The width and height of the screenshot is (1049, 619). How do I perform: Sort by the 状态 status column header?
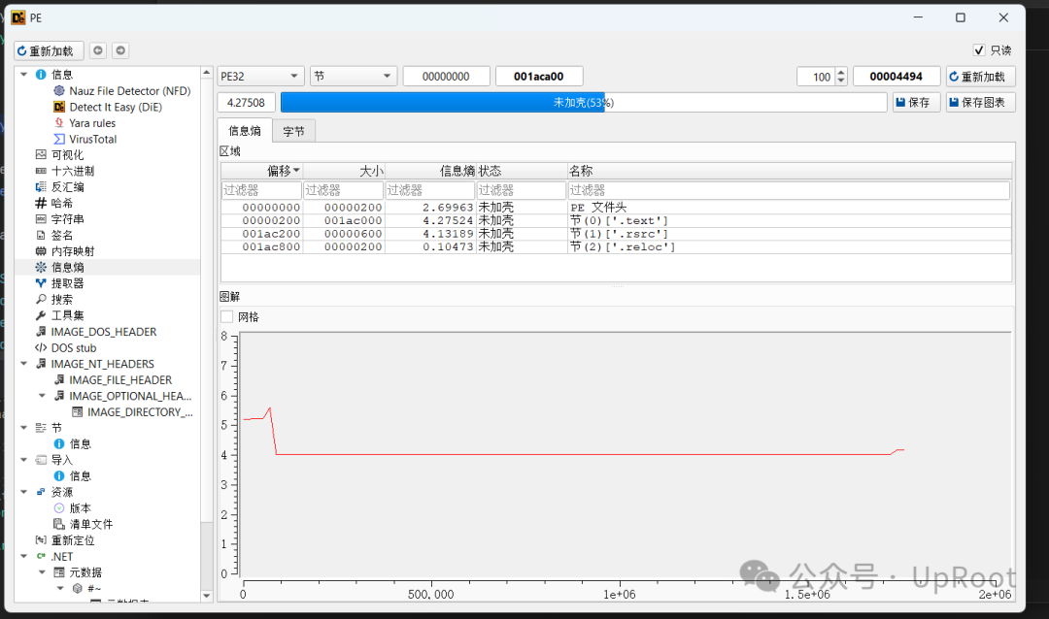tap(522, 171)
